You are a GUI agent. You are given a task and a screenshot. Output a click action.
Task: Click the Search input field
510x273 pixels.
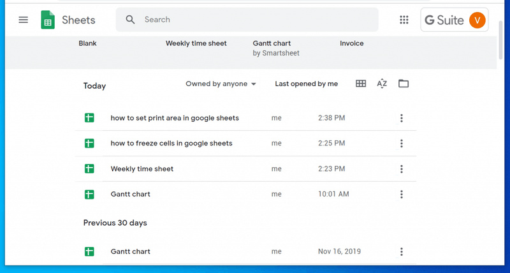(x=247, y=20)
